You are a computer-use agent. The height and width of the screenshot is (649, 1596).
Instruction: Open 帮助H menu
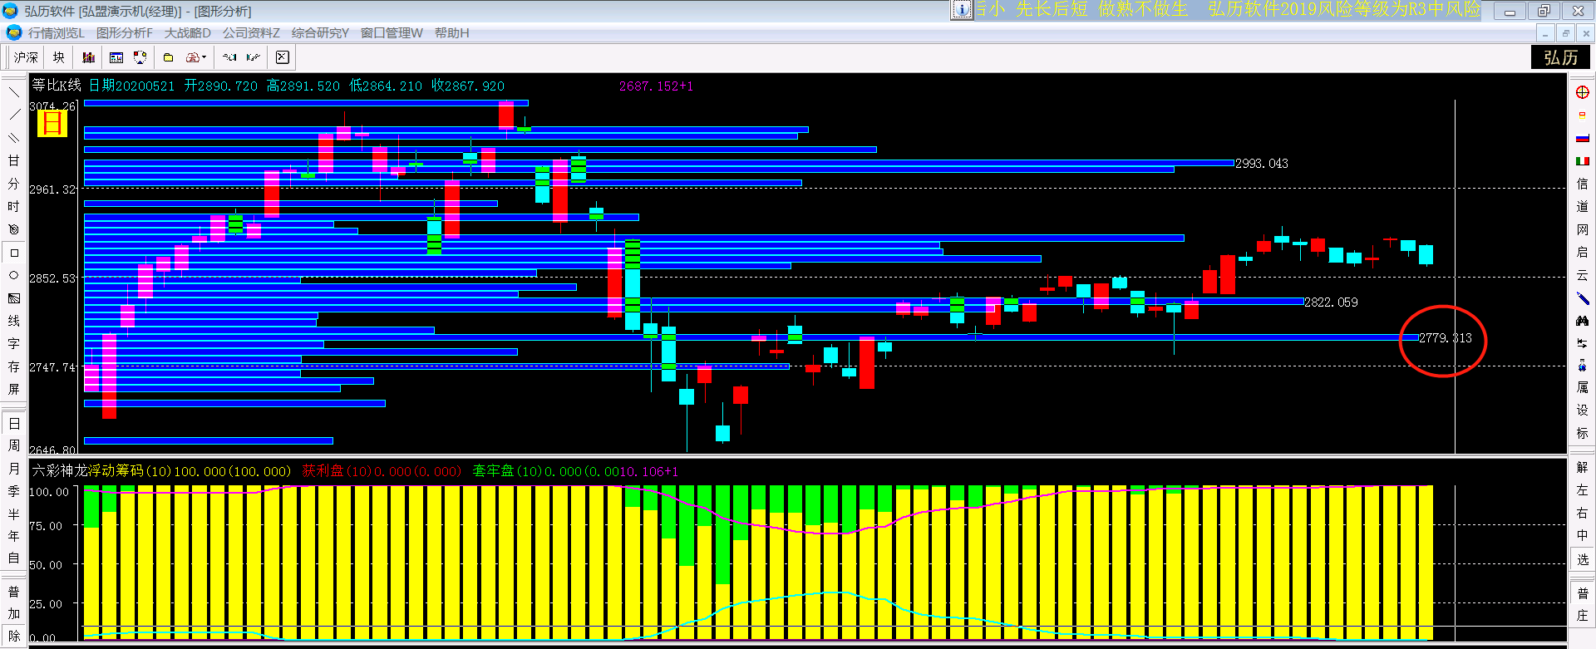pyautogui.click(x=451, y=33)
